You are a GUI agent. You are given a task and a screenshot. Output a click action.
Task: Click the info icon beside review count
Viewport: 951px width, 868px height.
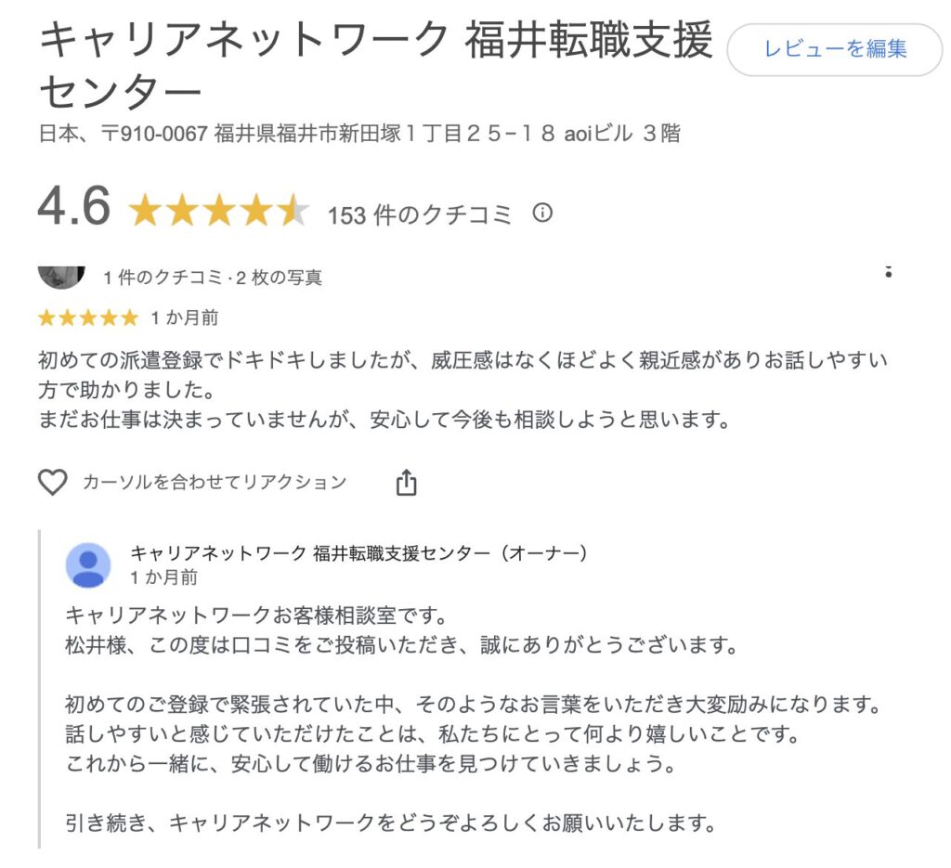[x=542, y=214]
